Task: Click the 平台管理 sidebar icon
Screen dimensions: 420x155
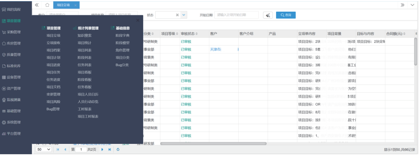Action: pos(4,134)
